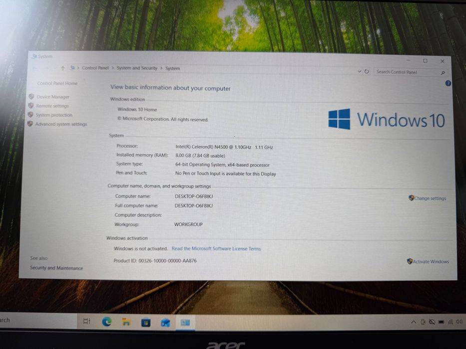Click the taskbar search box
This screenshot has height=349, width=466.
38,321
